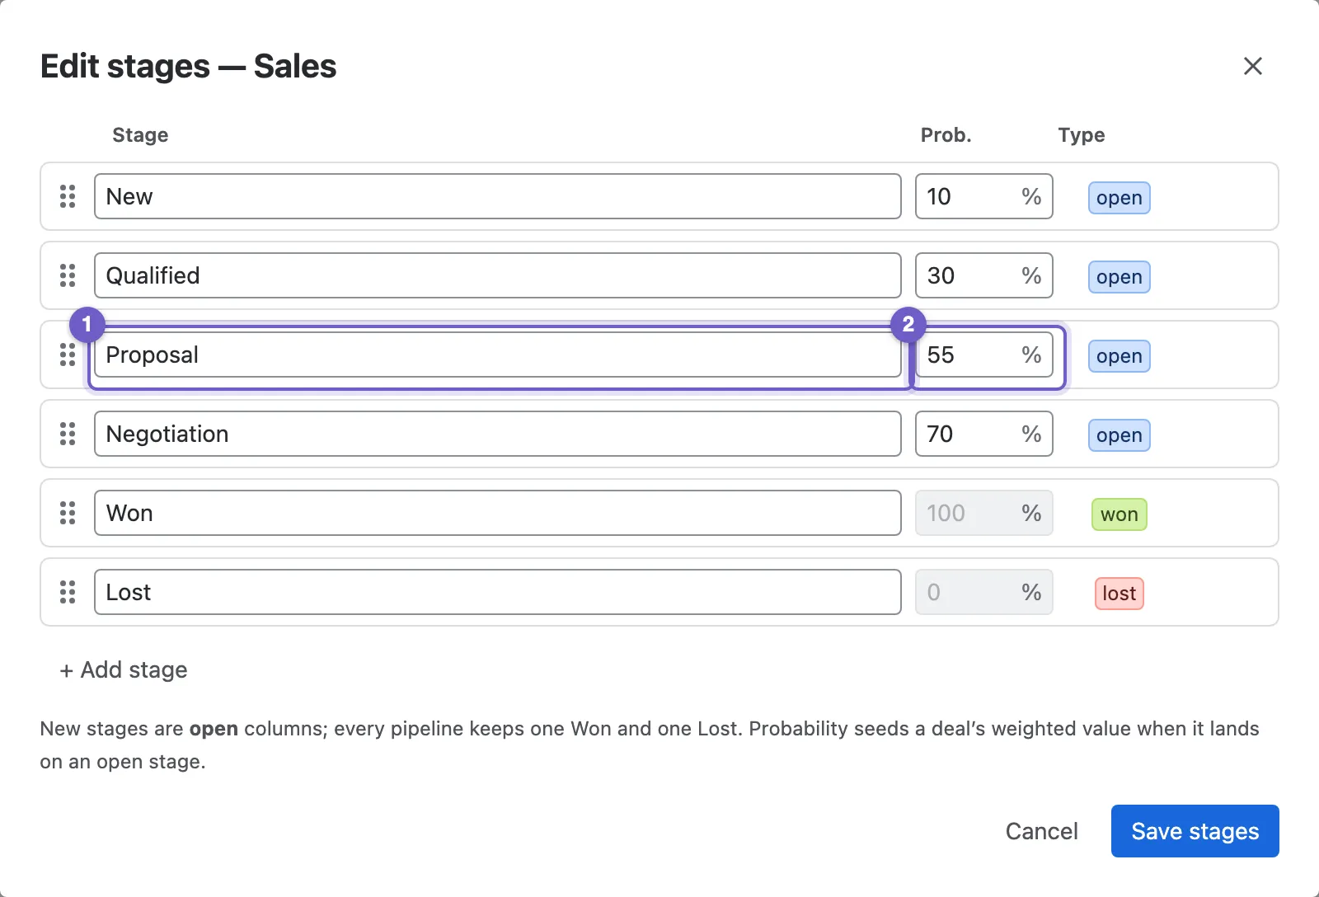Click the Stage column header
Screen dimensions: 1319x897
(x=140, y=135)
